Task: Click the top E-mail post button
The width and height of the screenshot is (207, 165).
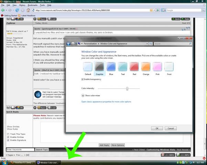Action: coord(52,19)
